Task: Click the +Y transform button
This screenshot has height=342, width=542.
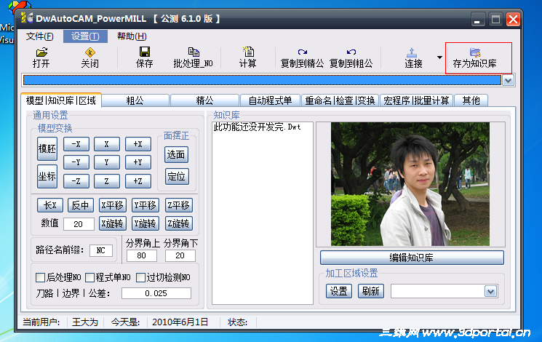Action: pyautogui.click(x=138, y=162)
